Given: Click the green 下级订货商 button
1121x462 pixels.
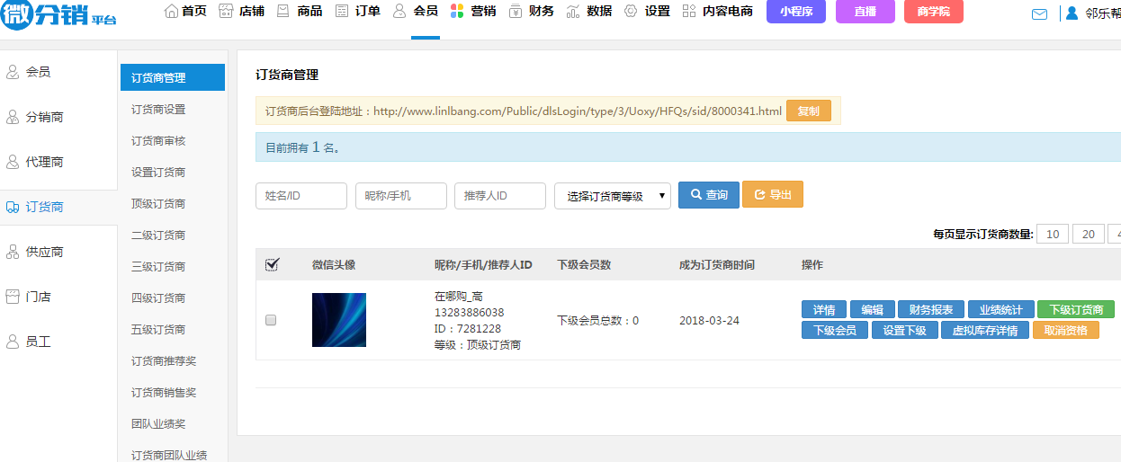Looking at the screenshot, I should (1075, 309).
